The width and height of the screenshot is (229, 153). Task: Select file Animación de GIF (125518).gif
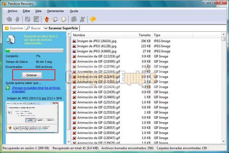[98, 107]
